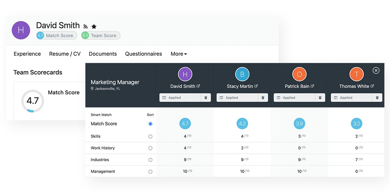Remove Stacy Martin with trash icon
The width and height of the screenshot is (390, 192).
tap(263, 98)
